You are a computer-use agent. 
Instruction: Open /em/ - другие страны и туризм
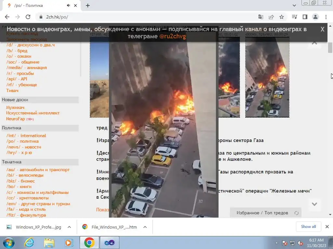[38, 204]
